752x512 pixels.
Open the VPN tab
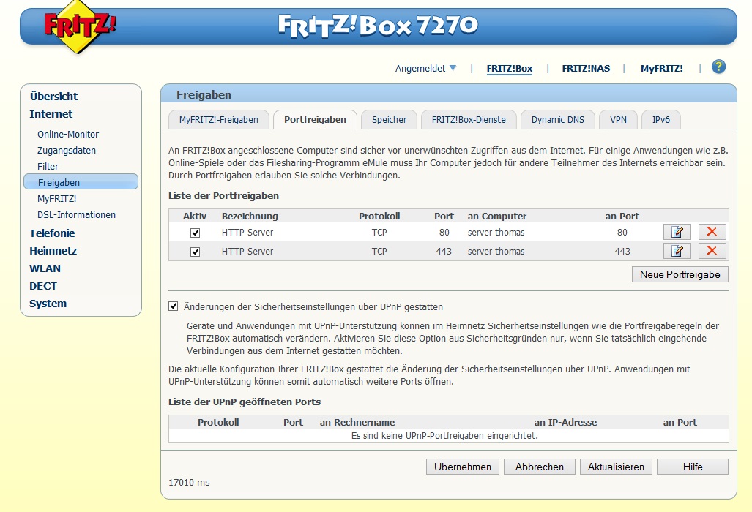618,120
